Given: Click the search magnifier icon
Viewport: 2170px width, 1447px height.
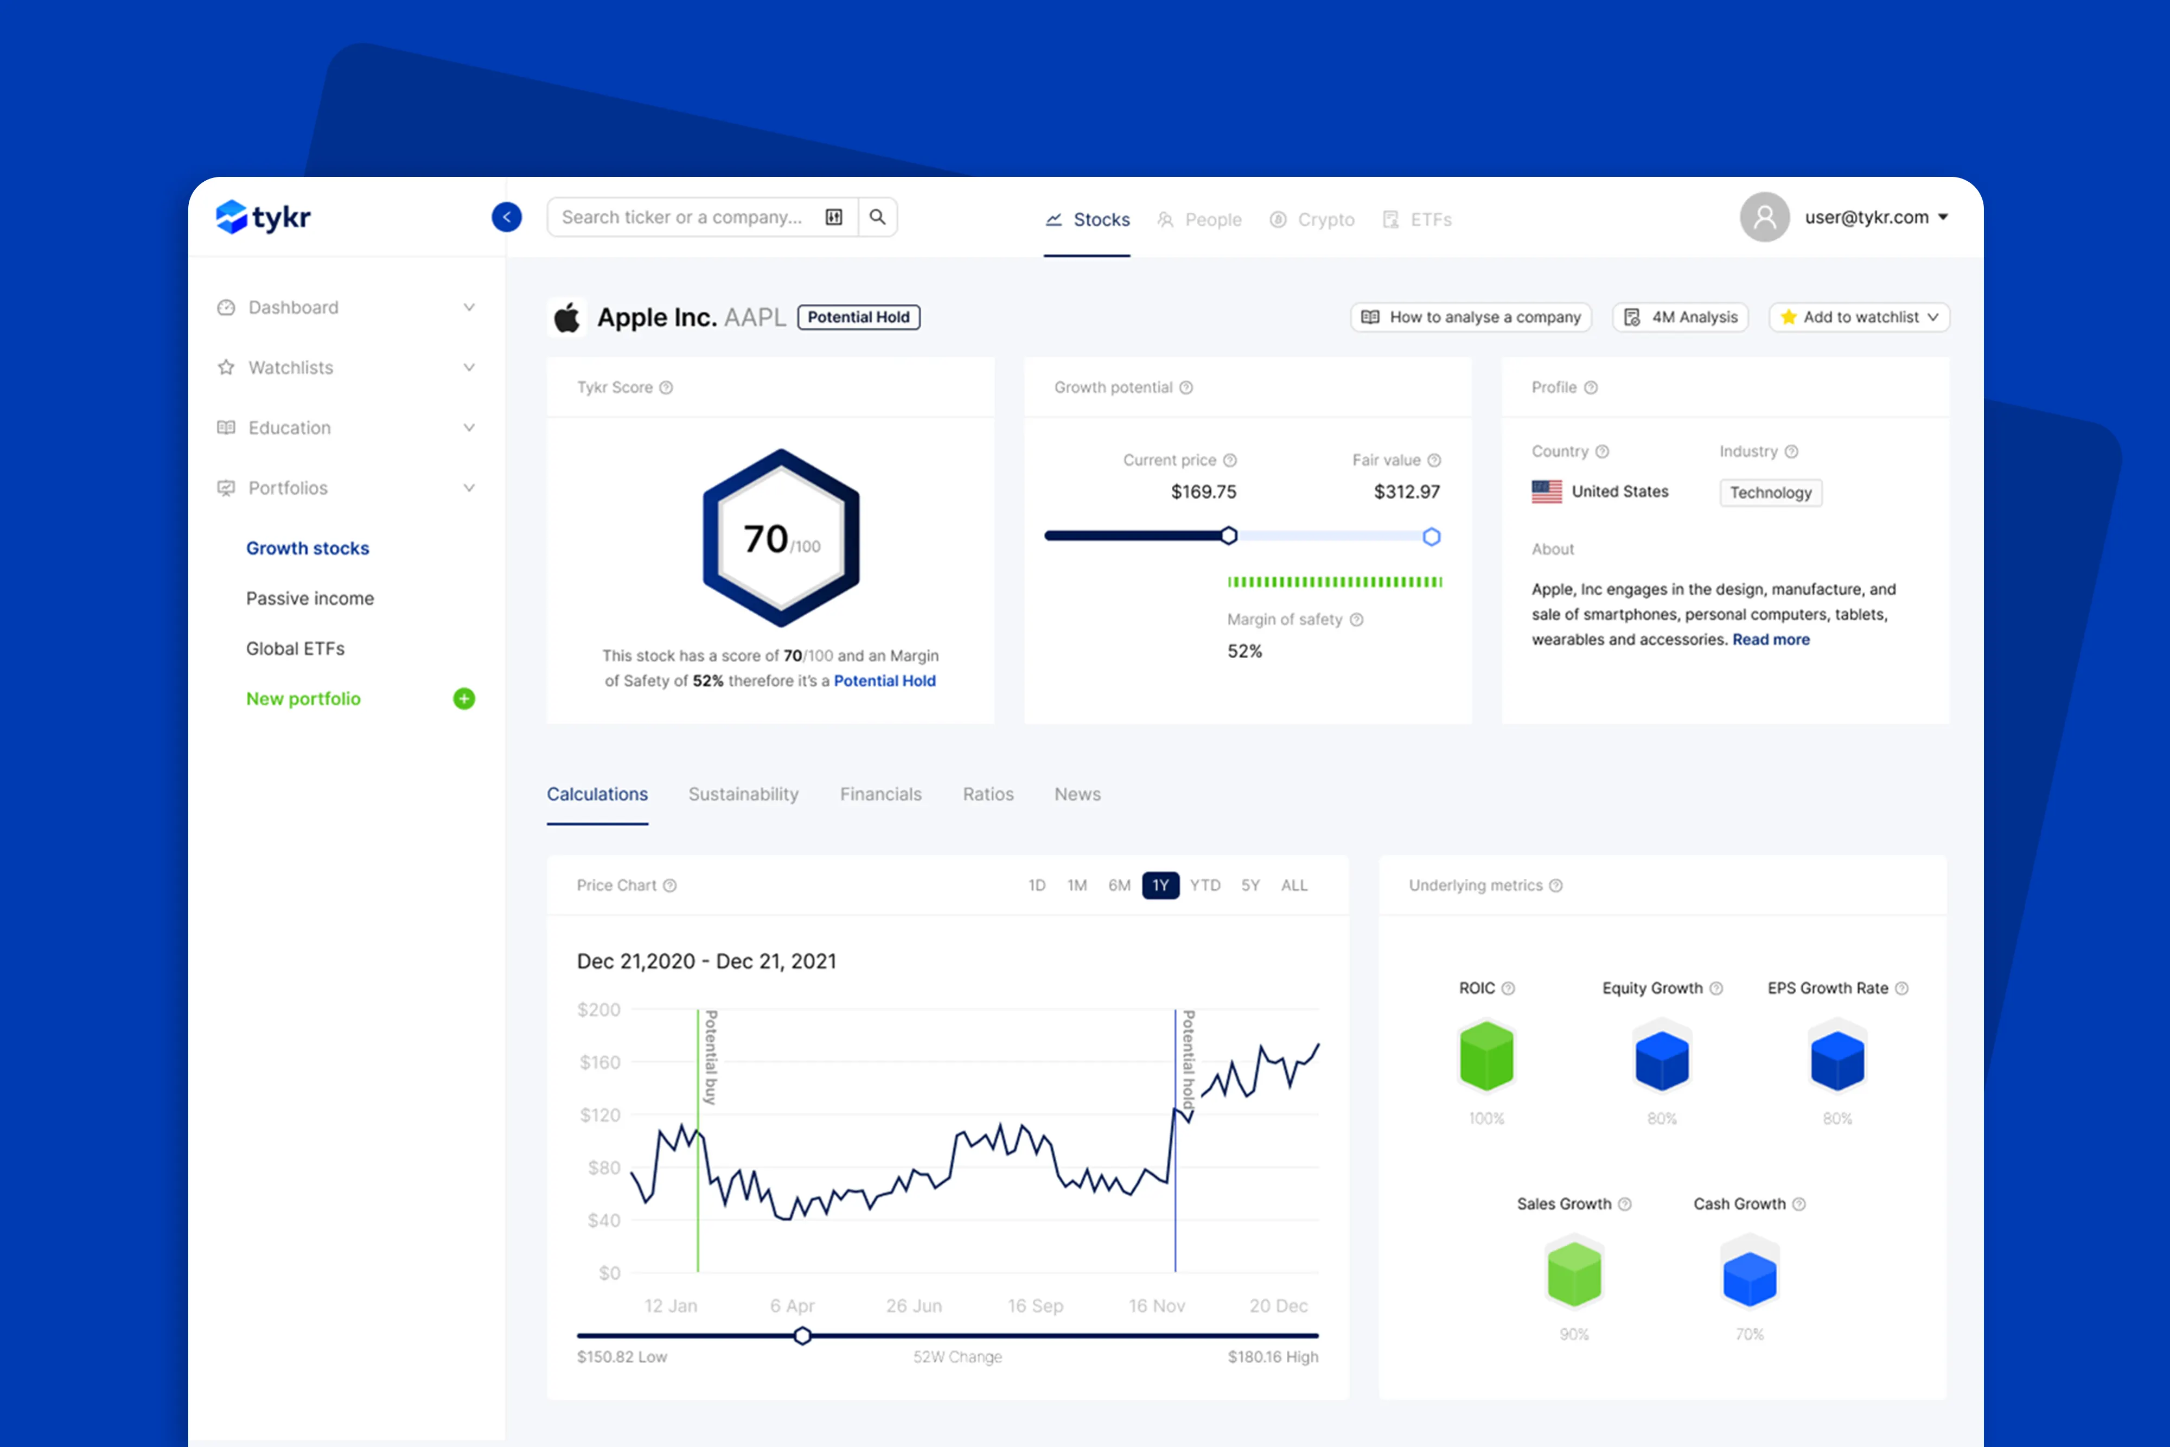Looking at the screenshot, I should click(877, 217).
